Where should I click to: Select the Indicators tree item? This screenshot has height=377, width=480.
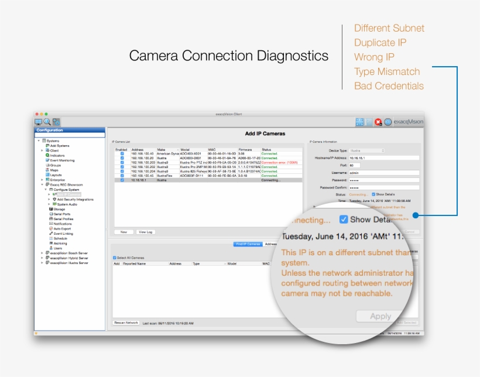point(57,156)
